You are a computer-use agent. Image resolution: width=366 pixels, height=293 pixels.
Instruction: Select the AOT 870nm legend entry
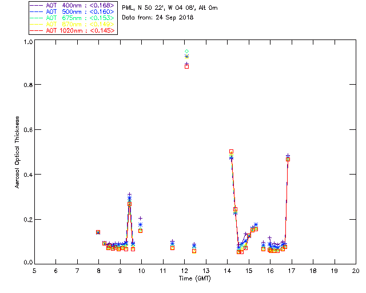[x=72, y=24]
